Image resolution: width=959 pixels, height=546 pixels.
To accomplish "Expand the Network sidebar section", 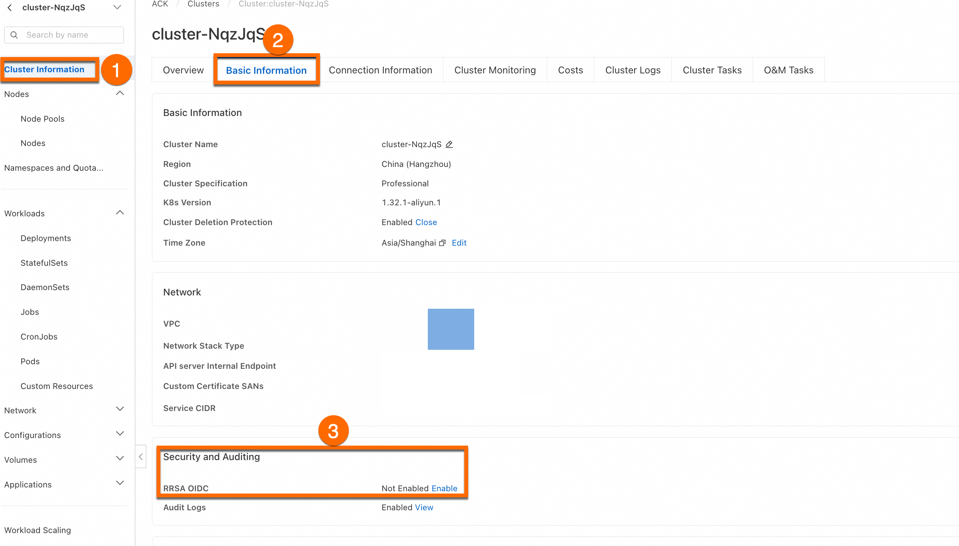I will coord(120,409).
